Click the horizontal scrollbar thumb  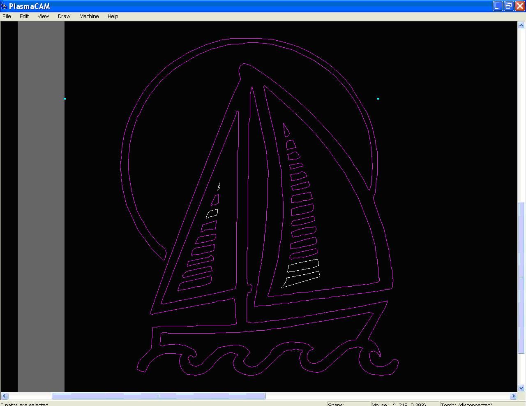pyautogui.click(x=158, y=396)
